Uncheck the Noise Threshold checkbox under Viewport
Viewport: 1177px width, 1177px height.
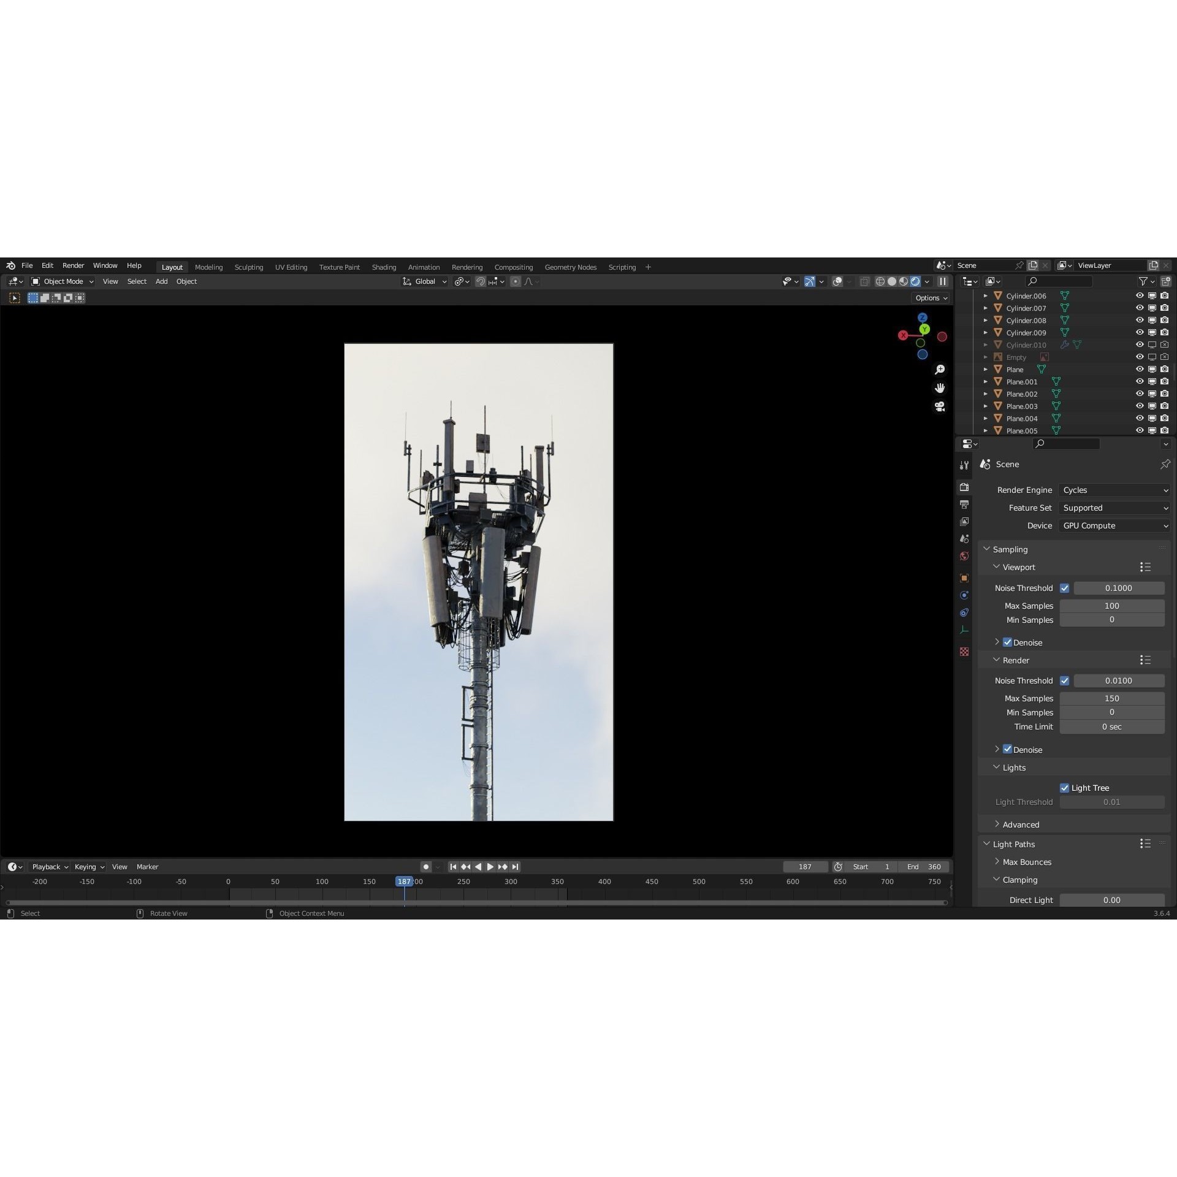[x=1065, y=588]
